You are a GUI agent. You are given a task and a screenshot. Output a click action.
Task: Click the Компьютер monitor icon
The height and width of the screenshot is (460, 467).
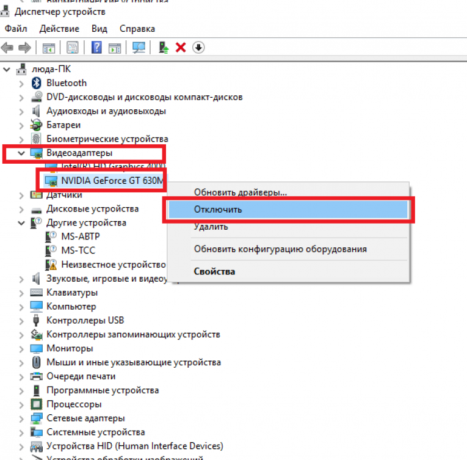point(37,307)
